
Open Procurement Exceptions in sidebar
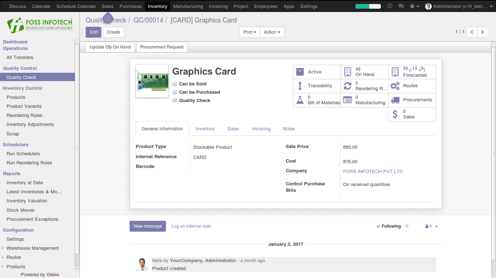pos(32,219)
